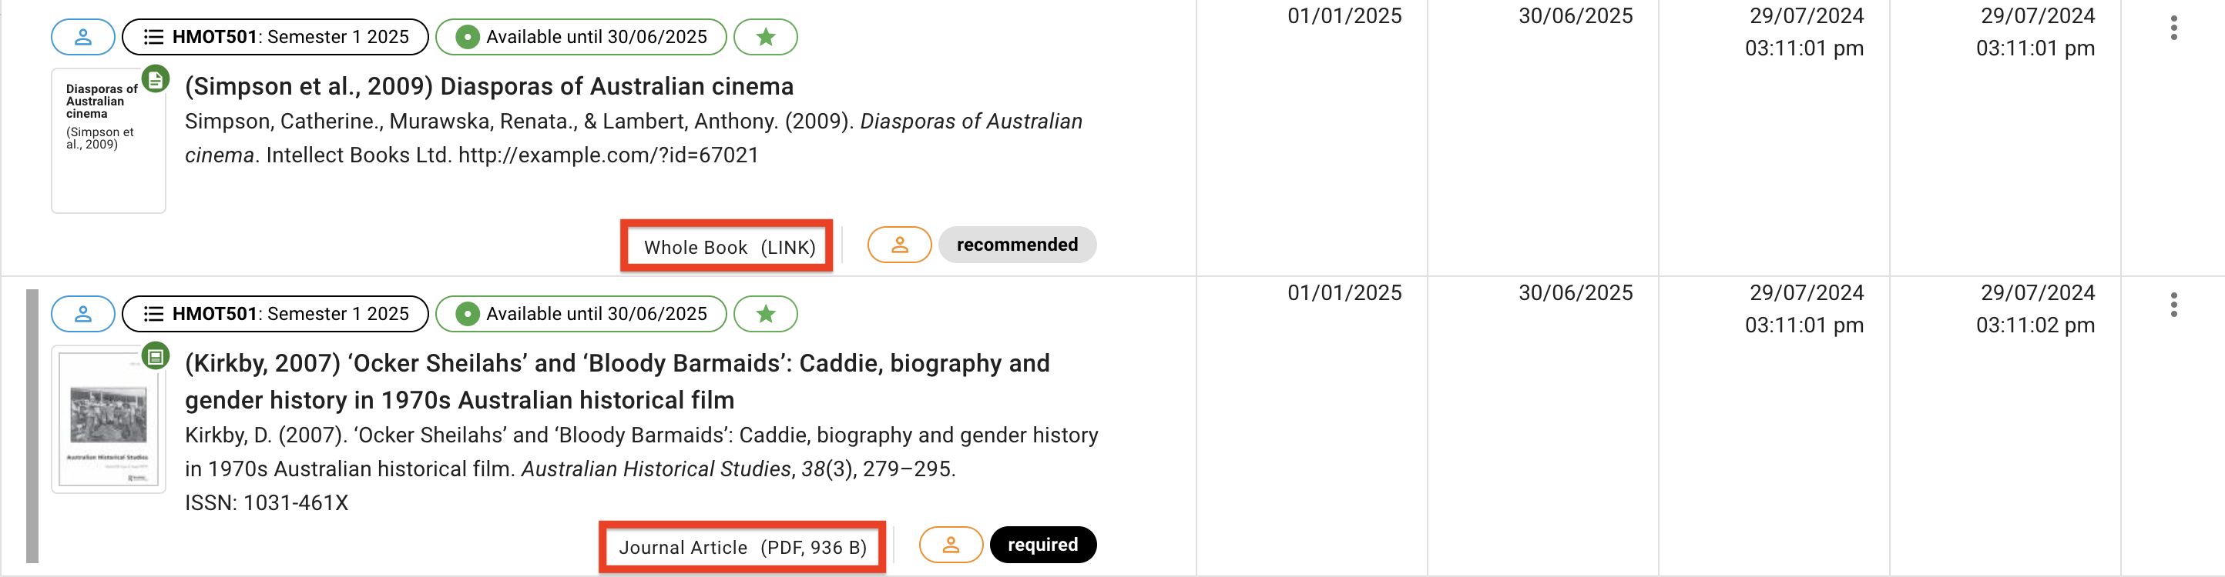Click the orange person icon beside required tag
The height and width of the screenshot is (577, 2225).
pyautogui.click(x=950, y=544)
